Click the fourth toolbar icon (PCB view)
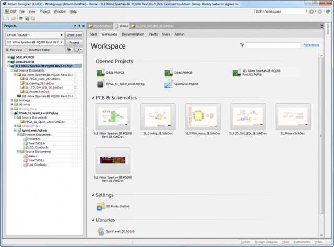The image size is (334, 247). (x=27, y=19)
